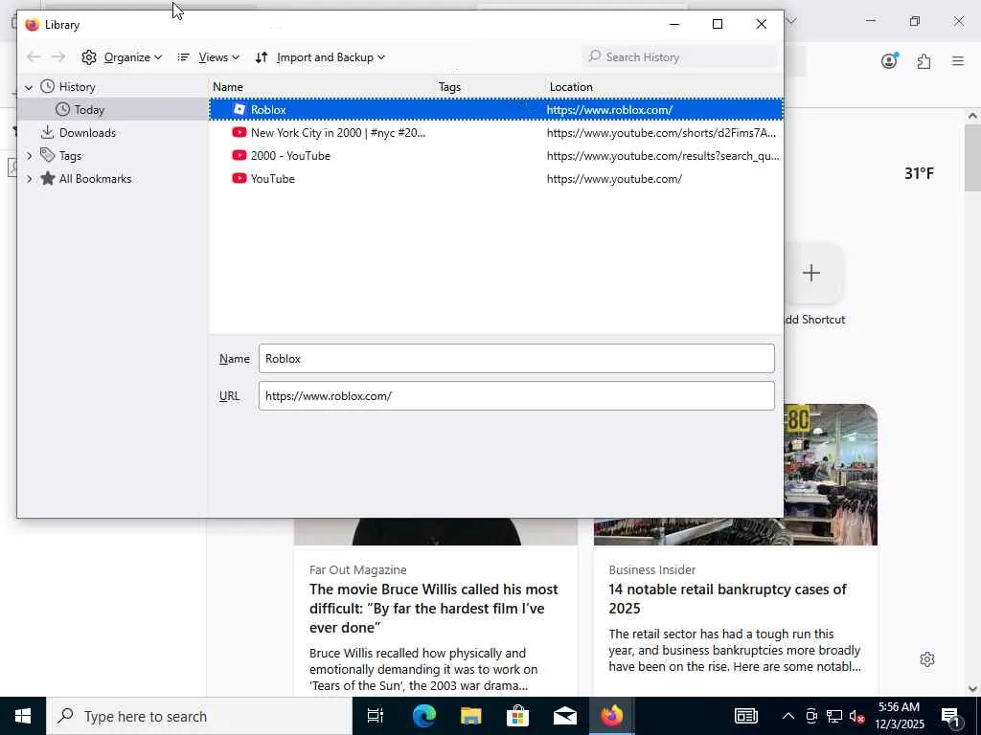Click the https://www.youtube.com/ location cell
Screen dimensions: 981x735
coord(614,179)
